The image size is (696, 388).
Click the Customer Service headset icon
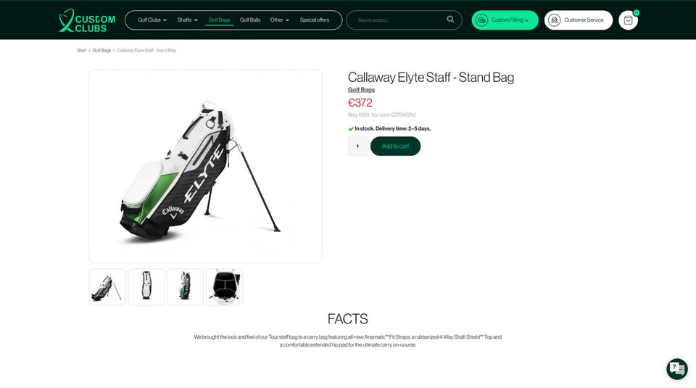click(555, 20)
